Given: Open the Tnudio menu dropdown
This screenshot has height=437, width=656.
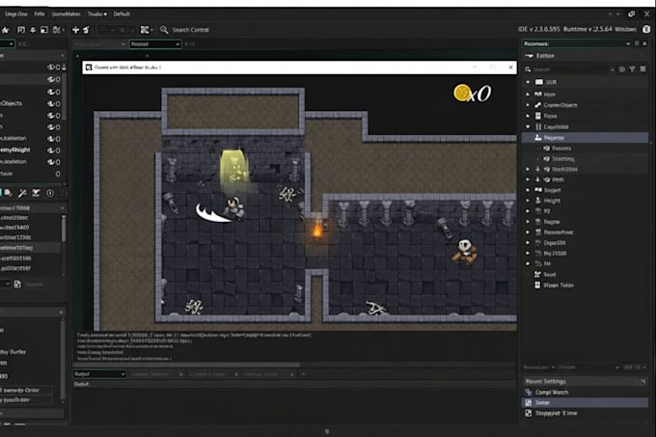Looking at the screenshot, I should coord(97,14).
